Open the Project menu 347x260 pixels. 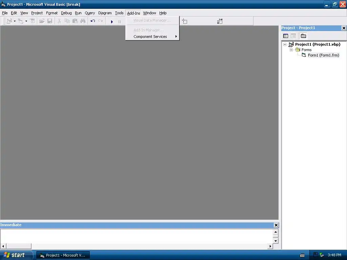point(37,13)
